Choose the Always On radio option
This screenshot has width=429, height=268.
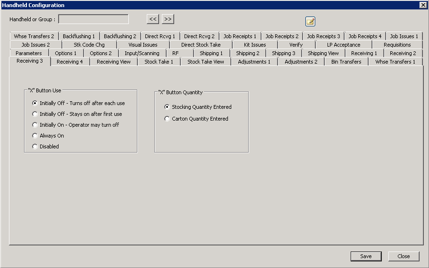35,136
